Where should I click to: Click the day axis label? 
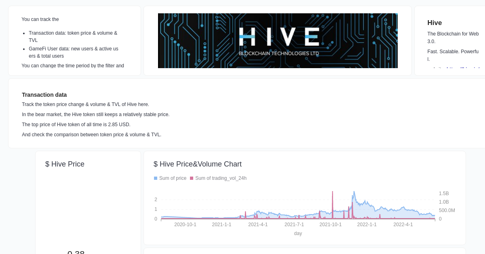(298, 233)
